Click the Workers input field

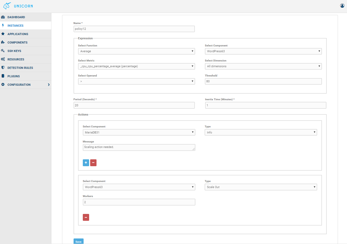[139, 202]
